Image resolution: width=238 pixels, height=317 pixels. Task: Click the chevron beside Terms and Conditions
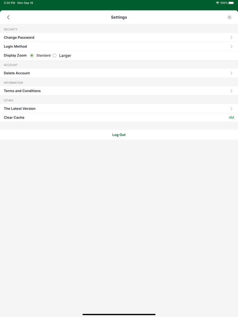tap(231, 91)
